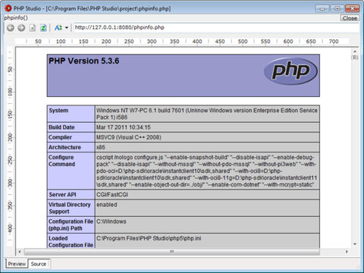Click the text size 'A' icon

click(x=58, y=28)
